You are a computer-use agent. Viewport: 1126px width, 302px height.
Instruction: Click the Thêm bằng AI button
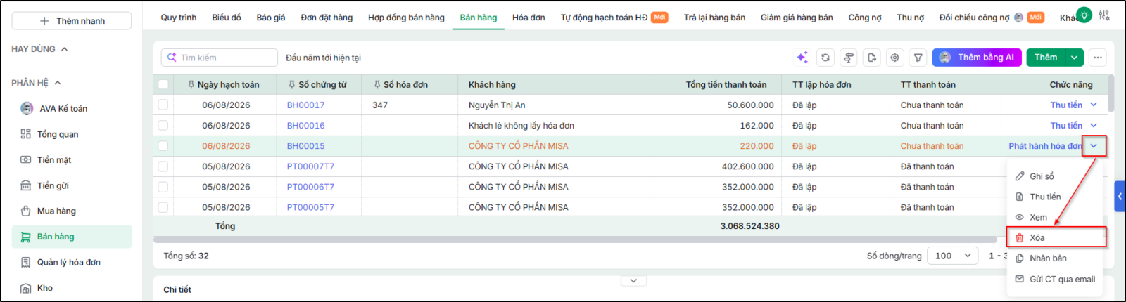point(977,58)
